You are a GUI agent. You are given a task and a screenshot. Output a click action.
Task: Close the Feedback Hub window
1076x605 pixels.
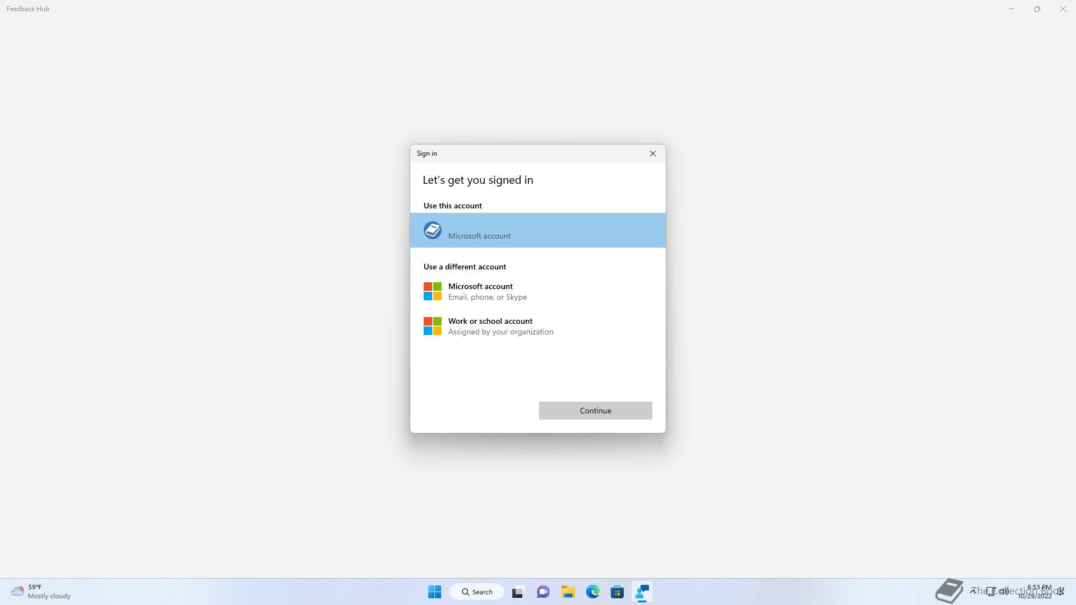tap(1063, 9)
